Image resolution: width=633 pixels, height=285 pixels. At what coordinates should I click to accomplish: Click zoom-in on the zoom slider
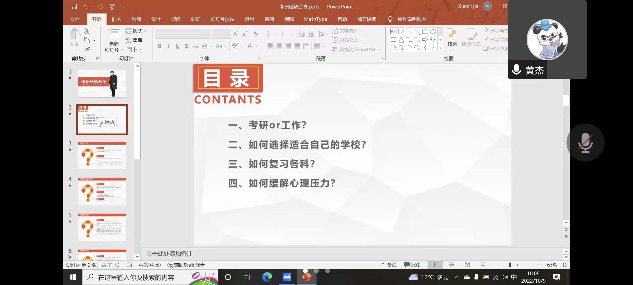point(541,265)
